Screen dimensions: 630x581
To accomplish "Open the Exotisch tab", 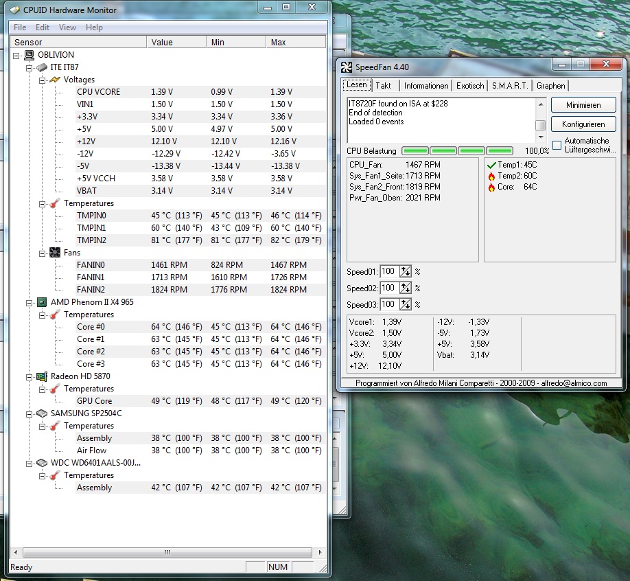I will click(x=470, y=86).
